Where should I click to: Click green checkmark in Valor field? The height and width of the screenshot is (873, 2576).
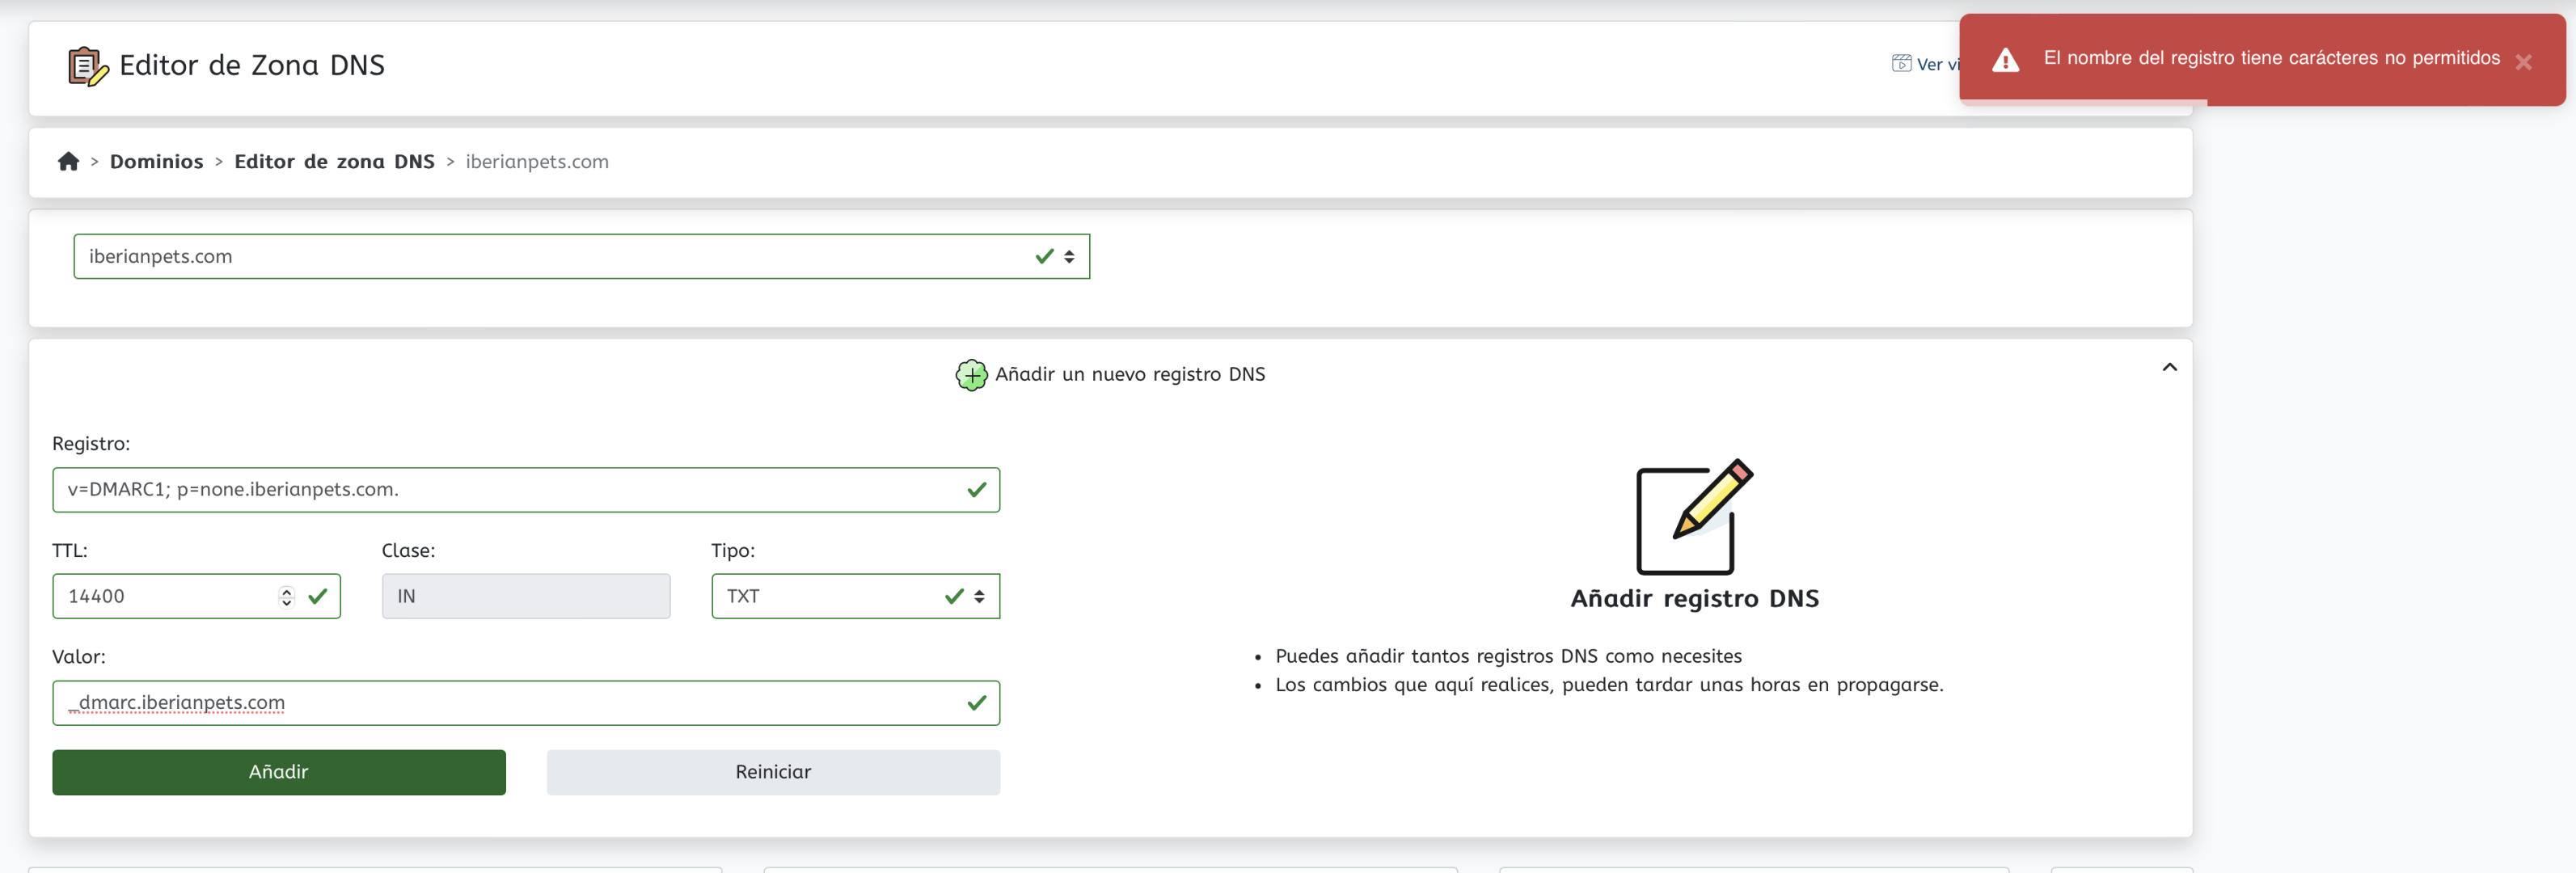coord(977,703)
